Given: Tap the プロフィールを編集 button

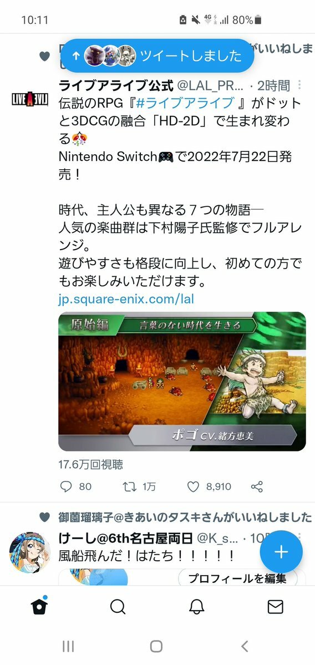Looking at the screenshot, I should point(237,578).
